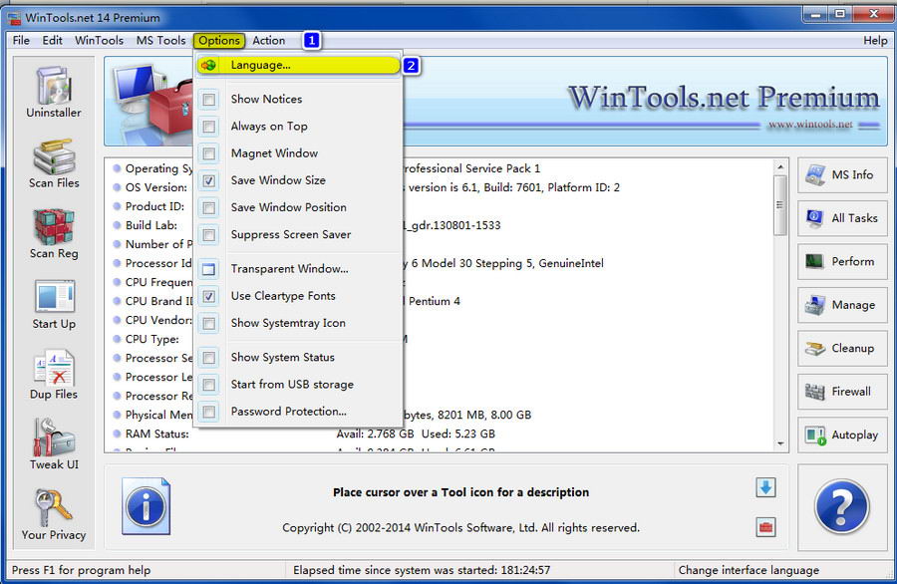Click the blue down arrow icon
897x584 pixels.
click(x=765, y=488)
